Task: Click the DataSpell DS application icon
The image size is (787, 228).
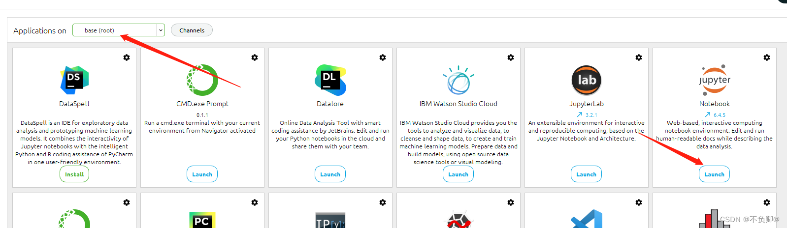Action: click(x=74, y=80)
